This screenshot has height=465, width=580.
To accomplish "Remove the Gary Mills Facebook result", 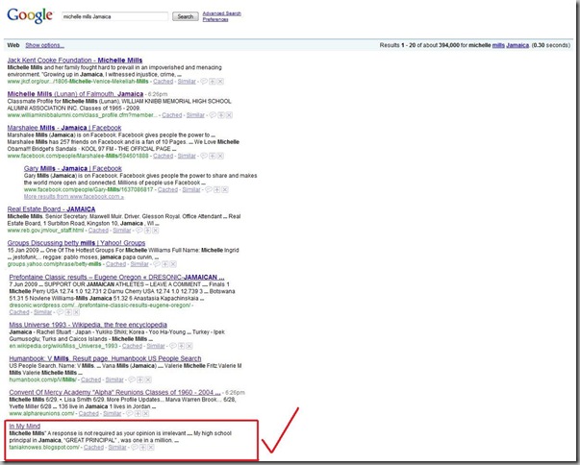I will click(x=225, y=189).
